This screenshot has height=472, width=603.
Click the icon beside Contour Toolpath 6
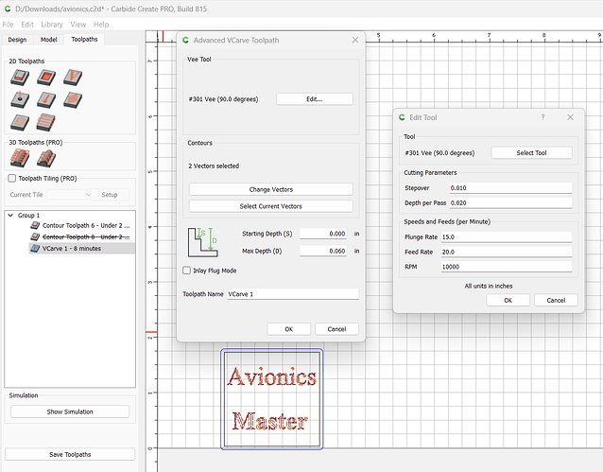35,225
